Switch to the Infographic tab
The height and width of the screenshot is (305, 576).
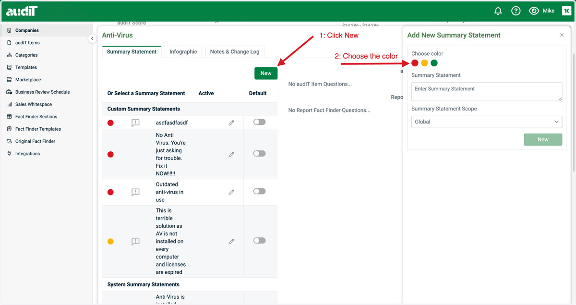183,51
